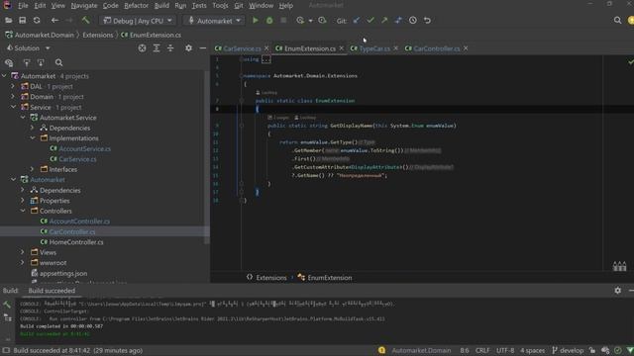Viewport: 634px width, 356px height.
Task: Commit changes with the green checkmark
Action: [x=370, y=20]
